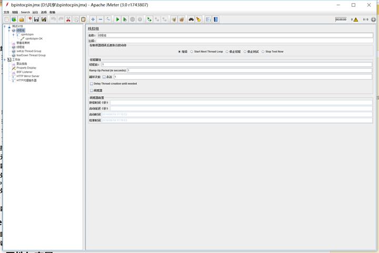379x253 pixels.
Task: Click the New test plan icon
Action: click(x=6, y=20)
